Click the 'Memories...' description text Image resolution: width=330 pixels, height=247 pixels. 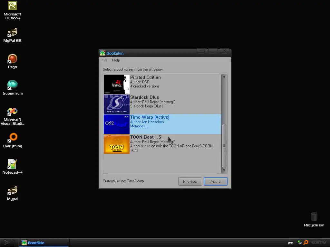pyautogui.click(x=139, y=126)
